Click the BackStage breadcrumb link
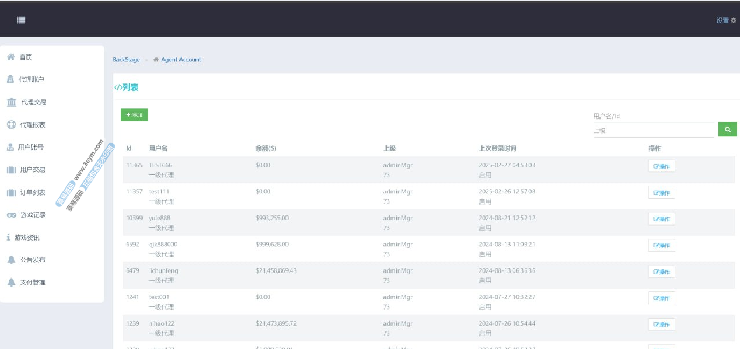Viewport: 740px width, 349px height. click(126, 60)
